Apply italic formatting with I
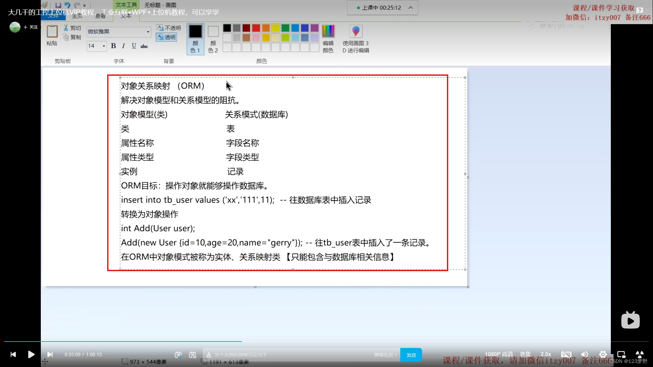 pyautogui.click(x=123, y=46)
